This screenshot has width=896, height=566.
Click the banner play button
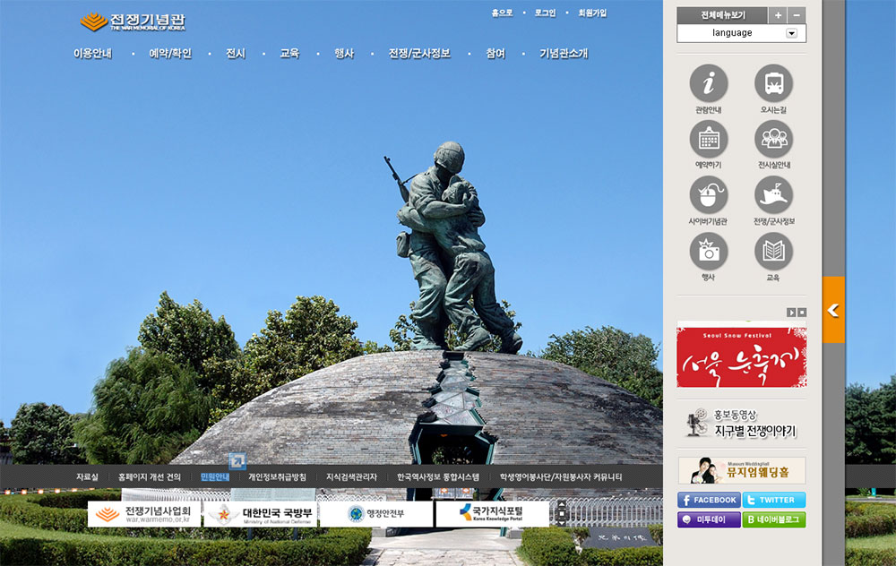coord(791,313)
